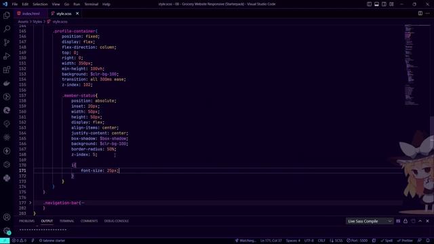
Task: Maximize the panel using the chevron up icon
Action: click(420, 221)
